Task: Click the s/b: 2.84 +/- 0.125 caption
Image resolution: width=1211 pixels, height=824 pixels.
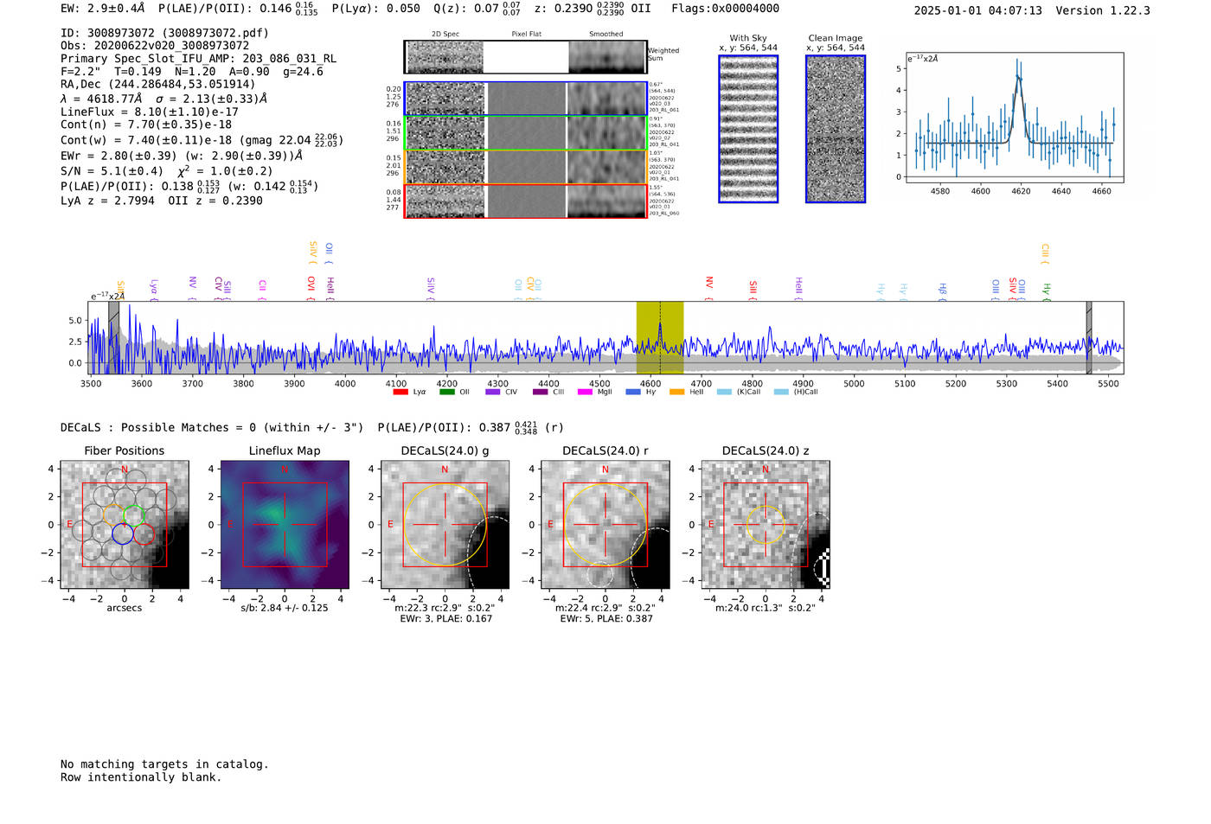Action: pos(285,608)
